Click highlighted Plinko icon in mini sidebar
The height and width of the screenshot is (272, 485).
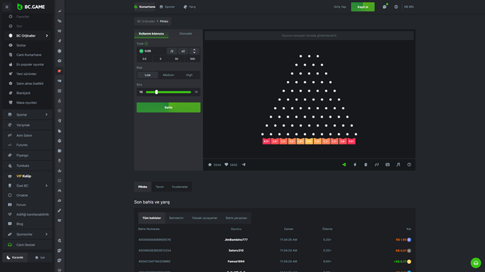pos(59,71)
